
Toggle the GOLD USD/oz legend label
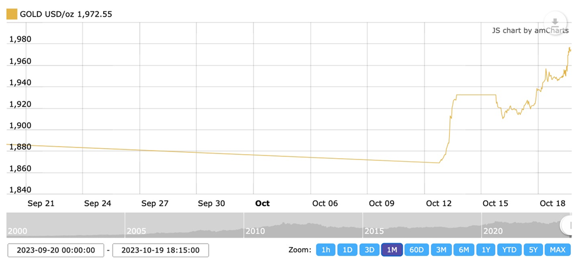[x=65, y=13]
